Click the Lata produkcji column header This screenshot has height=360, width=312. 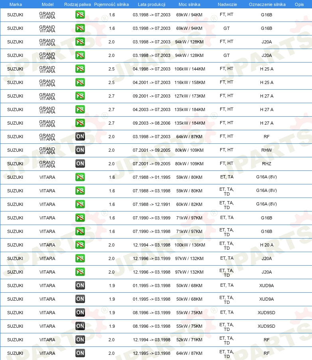pyautogui.click(x=152, y=4)
